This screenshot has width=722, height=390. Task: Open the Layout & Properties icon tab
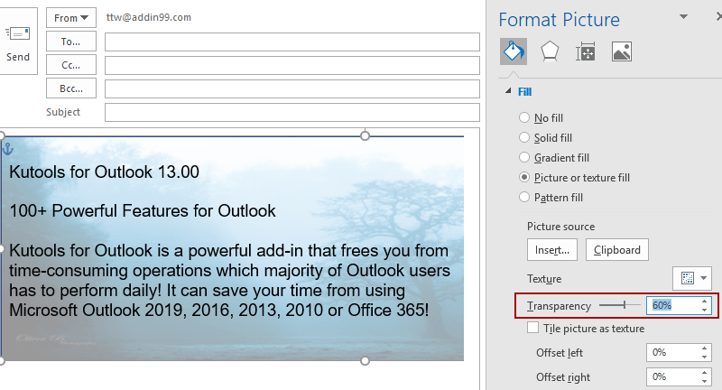coord(586,51)
